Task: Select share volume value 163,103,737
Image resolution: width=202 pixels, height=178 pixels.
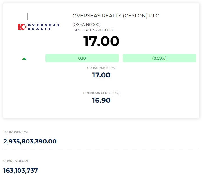Action: click(20, 170)
